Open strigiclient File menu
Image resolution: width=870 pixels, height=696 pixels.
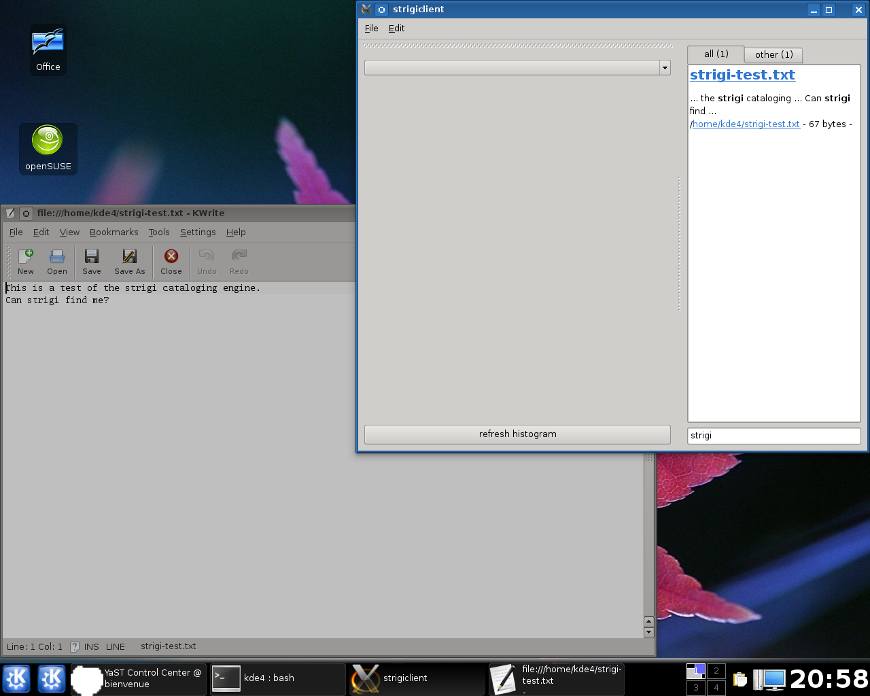(x=372, y=29)
